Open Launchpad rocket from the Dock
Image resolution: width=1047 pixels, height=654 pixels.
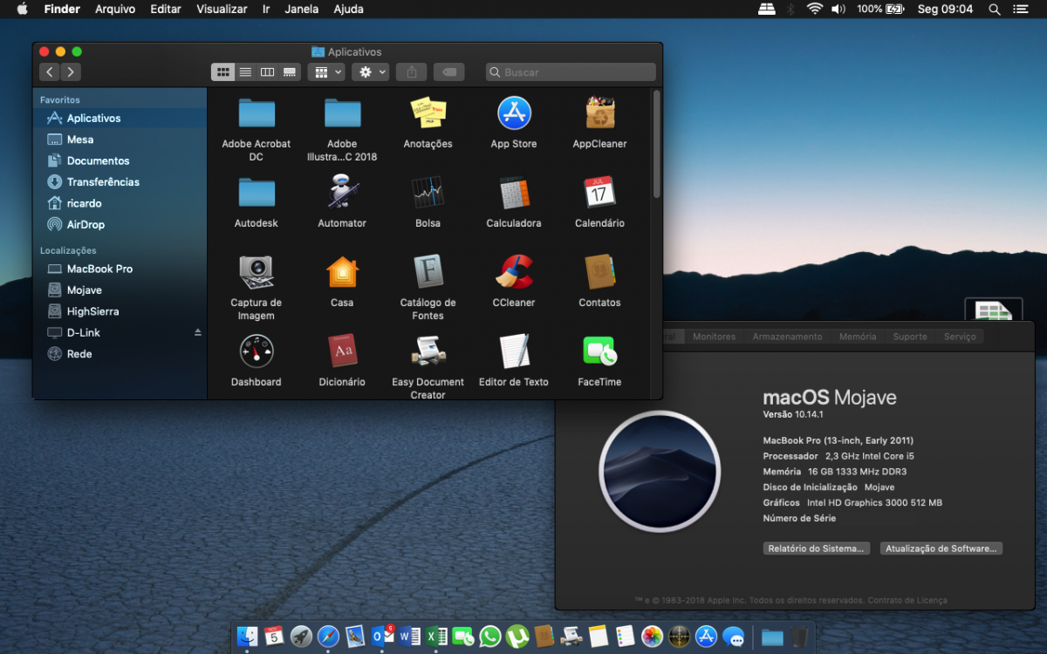point(301,637)
